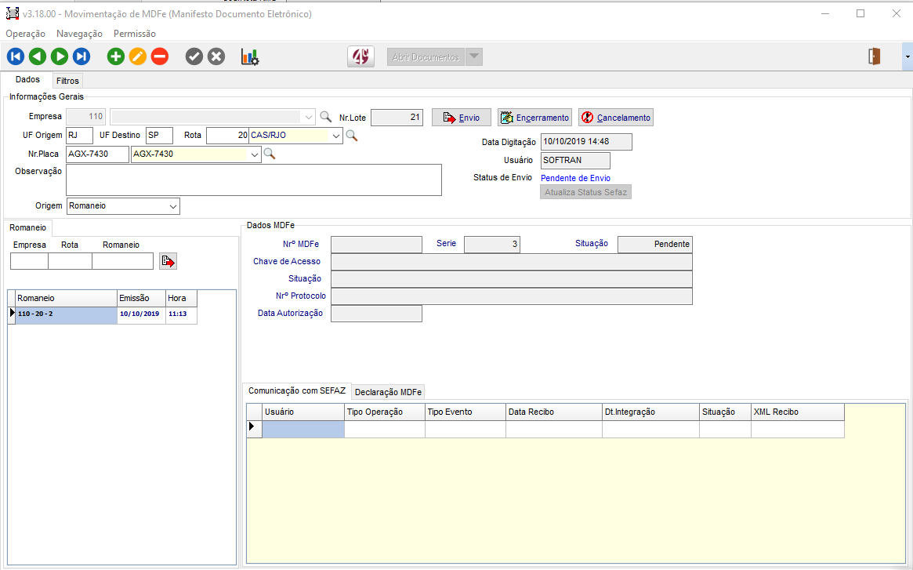The height and width of the screenshot is (570, 913).
Task: Expand the Origem Romaneio dropdown
Action: tap(173, 206)
